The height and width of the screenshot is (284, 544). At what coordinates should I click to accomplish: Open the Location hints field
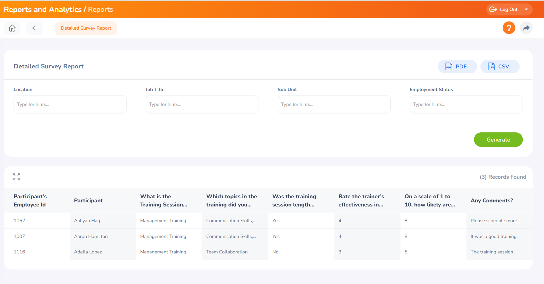pyautogui.click(x=70, y=104)
